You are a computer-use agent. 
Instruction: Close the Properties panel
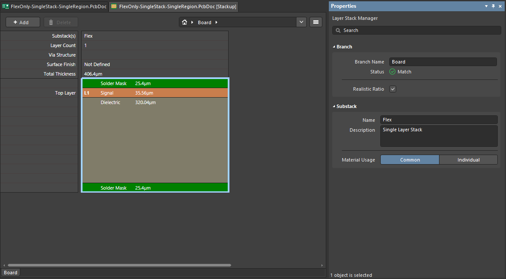pyautogui.click(x=501, y=6)
